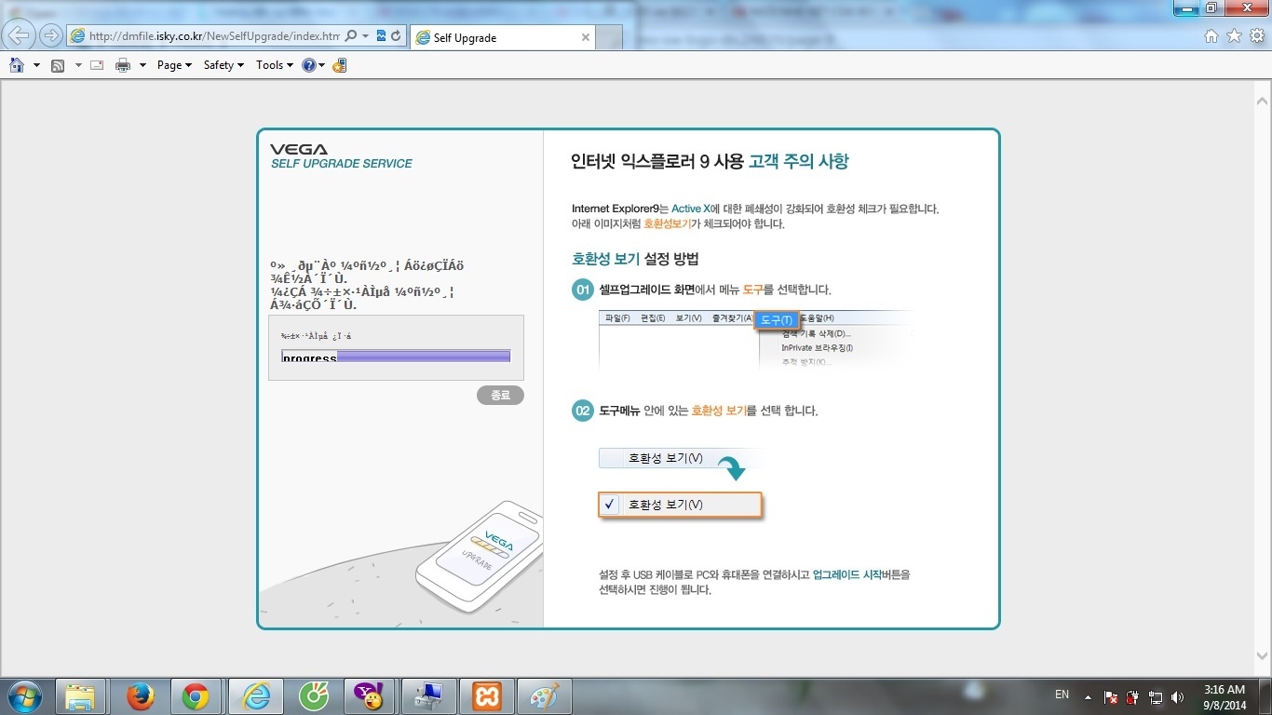Click the blue Help question mark icon
Image resolution: width=1272 pixels, height=715 pixels.
click(309, 65)
